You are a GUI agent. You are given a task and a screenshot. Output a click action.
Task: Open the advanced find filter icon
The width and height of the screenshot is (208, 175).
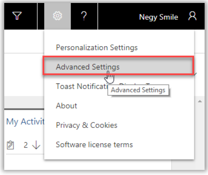point(17,16)
